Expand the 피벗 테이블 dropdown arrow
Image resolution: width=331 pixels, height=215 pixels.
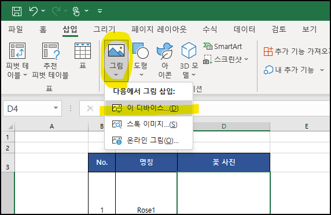coord(25,74)
